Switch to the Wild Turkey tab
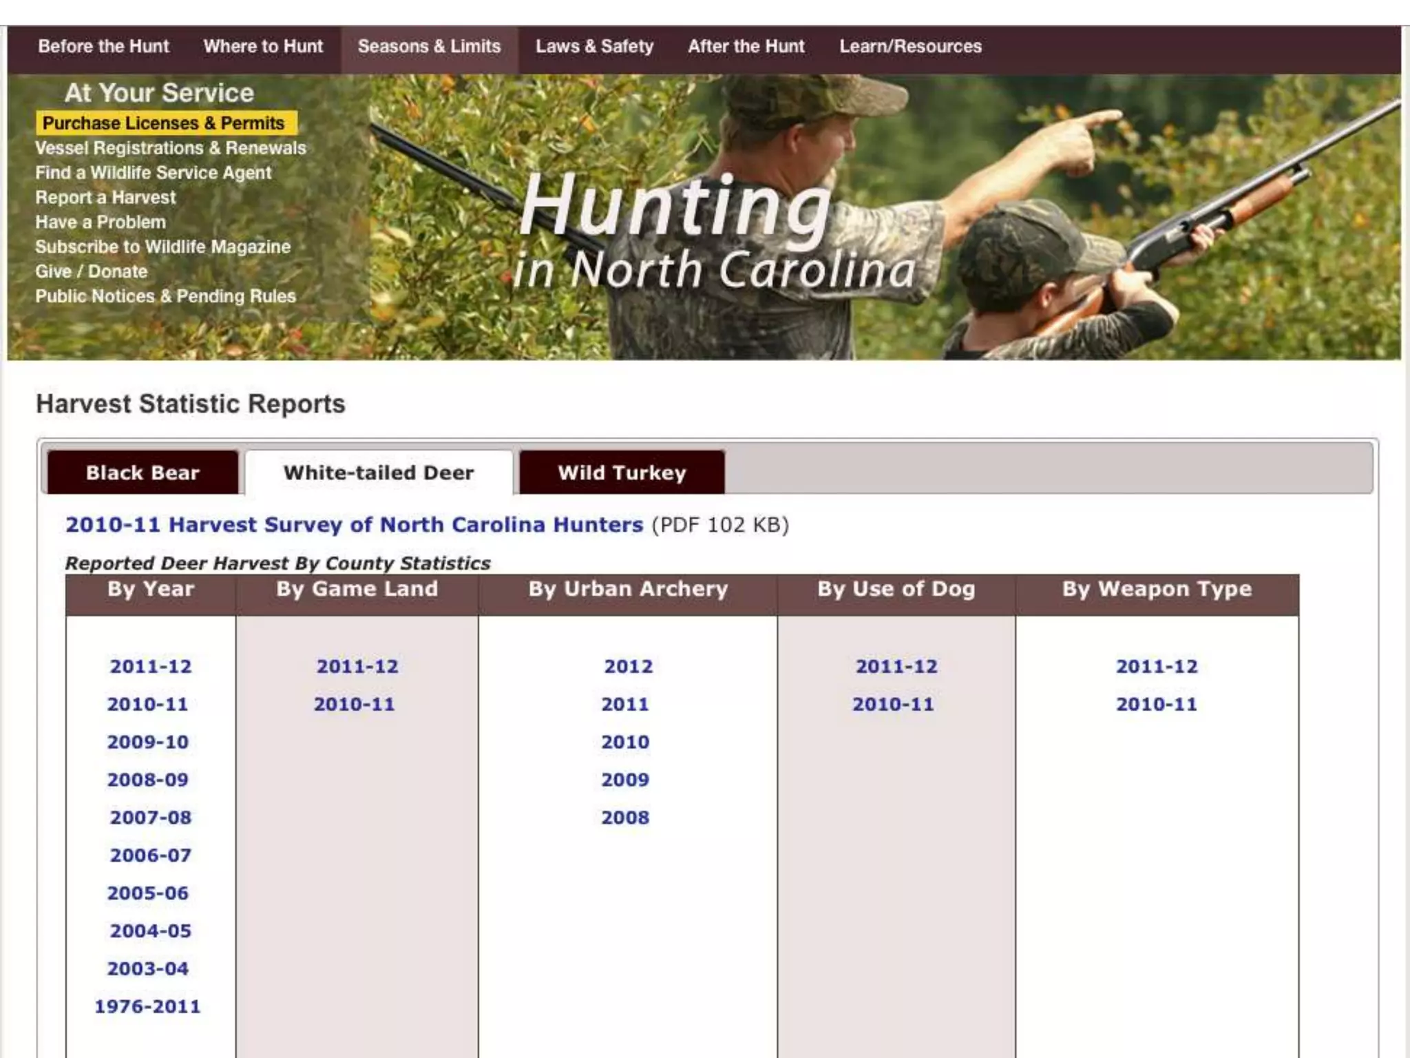The image size is (1410, 1058). tap(622, 473)
